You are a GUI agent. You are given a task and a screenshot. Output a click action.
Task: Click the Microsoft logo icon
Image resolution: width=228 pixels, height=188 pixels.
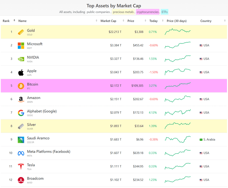pyautogui.click(x=21, y=46)
